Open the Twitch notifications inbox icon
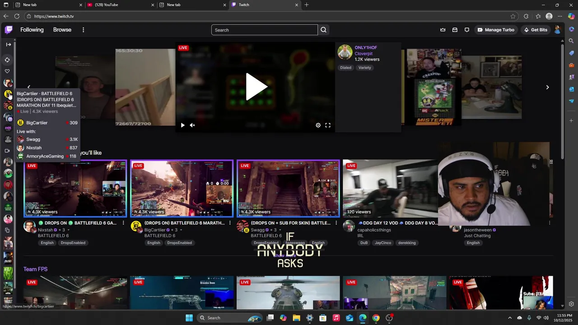The width and height of the screenshot is (578, 325). 455,30
